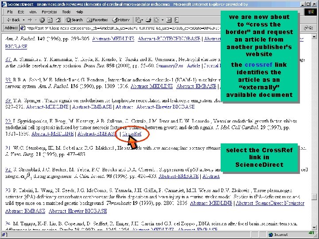Open the Mail icon dropdown arrow

(x=142, y=20)
